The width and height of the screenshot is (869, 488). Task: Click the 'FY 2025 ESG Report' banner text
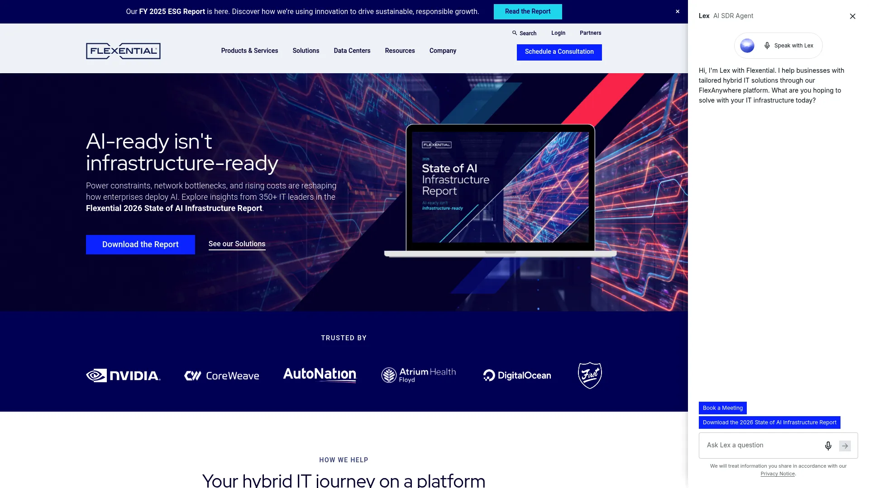tap(172, 12)
